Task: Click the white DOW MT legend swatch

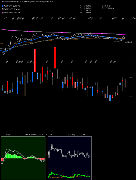Action: point(3,10)
